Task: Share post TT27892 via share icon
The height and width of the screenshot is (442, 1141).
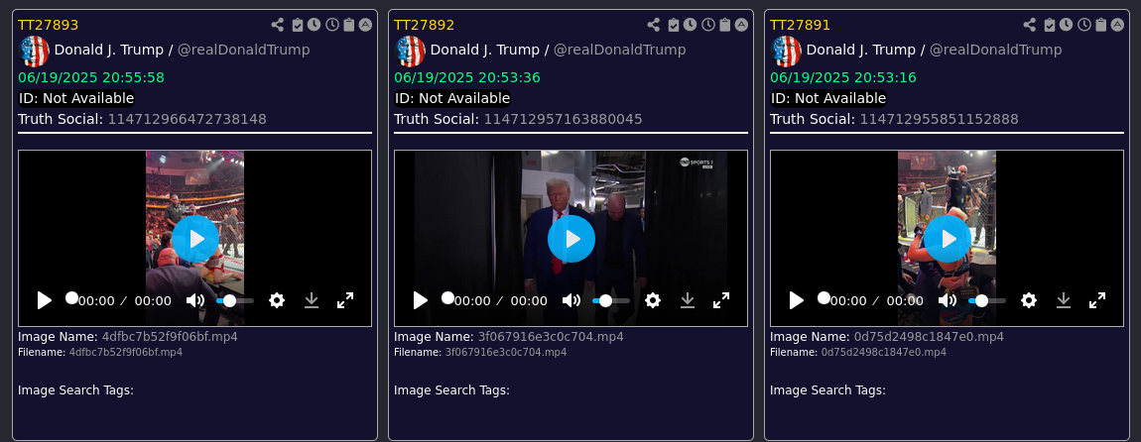Action: point(654,25)
